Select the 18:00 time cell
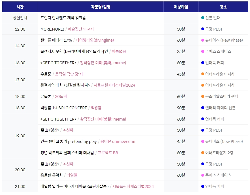The image size is (250, 195). (x=20, y=97)
